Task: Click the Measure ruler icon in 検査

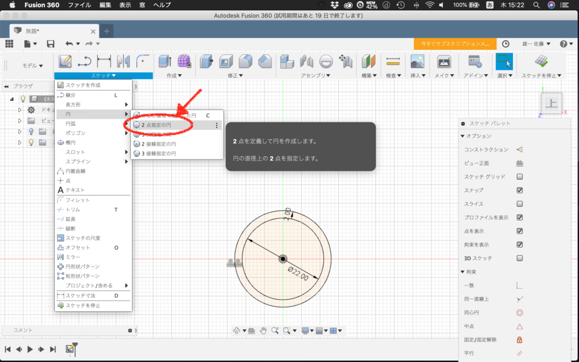Action: tap(393, 61)
